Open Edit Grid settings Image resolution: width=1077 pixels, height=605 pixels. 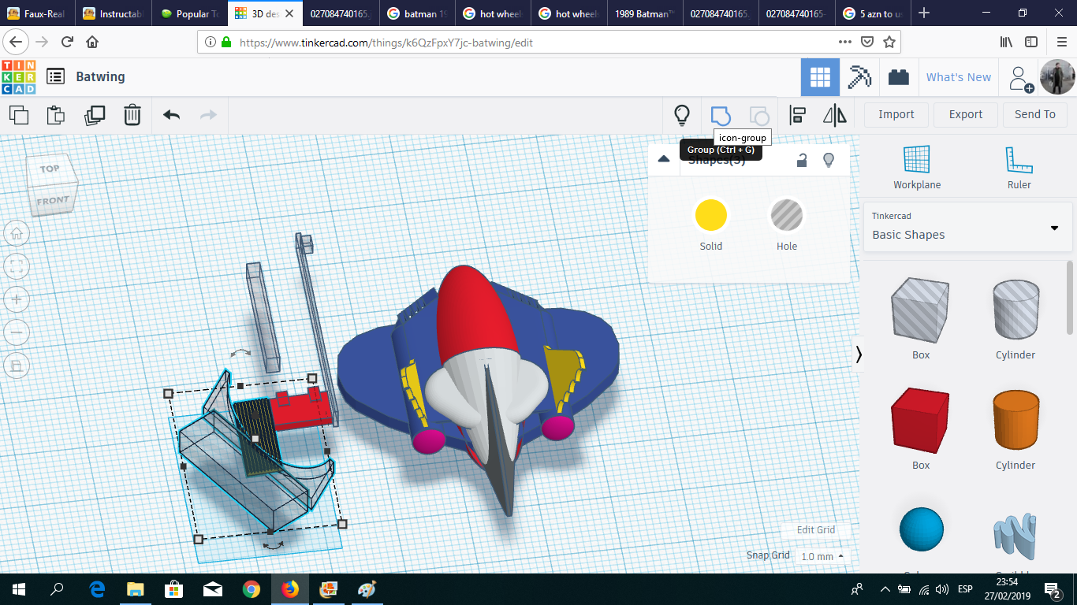(815, 529)
